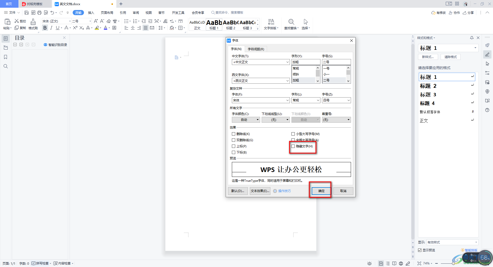
Task: Click the Save icon in quick toolbar
Action: (26, 12)
